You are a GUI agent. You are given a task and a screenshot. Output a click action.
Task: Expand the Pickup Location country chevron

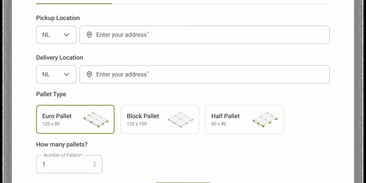pos(67,35)
